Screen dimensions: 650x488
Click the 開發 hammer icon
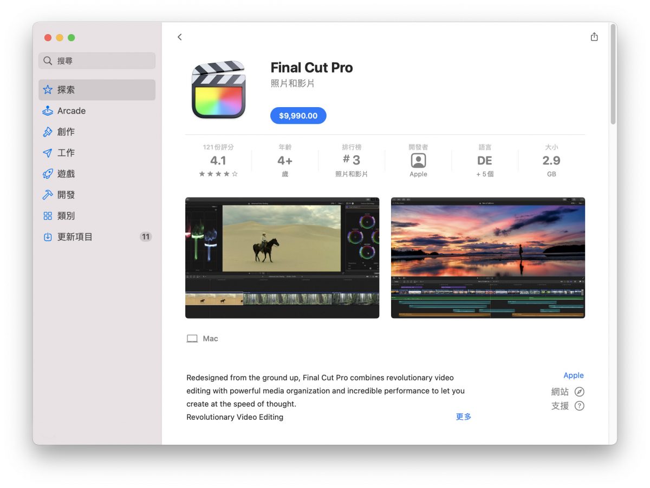click(48, 195)
